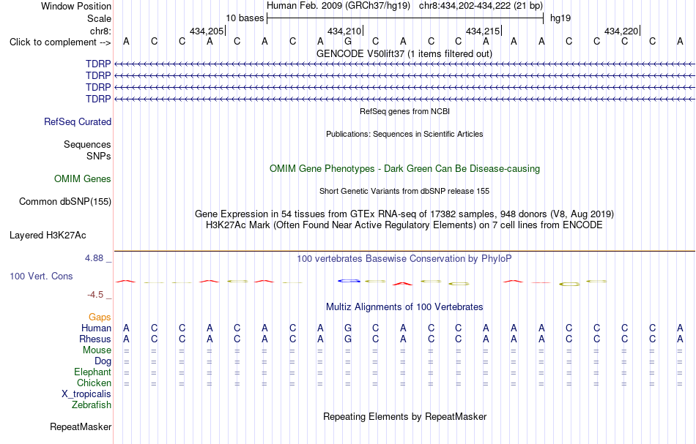
Task: Click the 100 Vert. Cons track label
Action: 41,276
